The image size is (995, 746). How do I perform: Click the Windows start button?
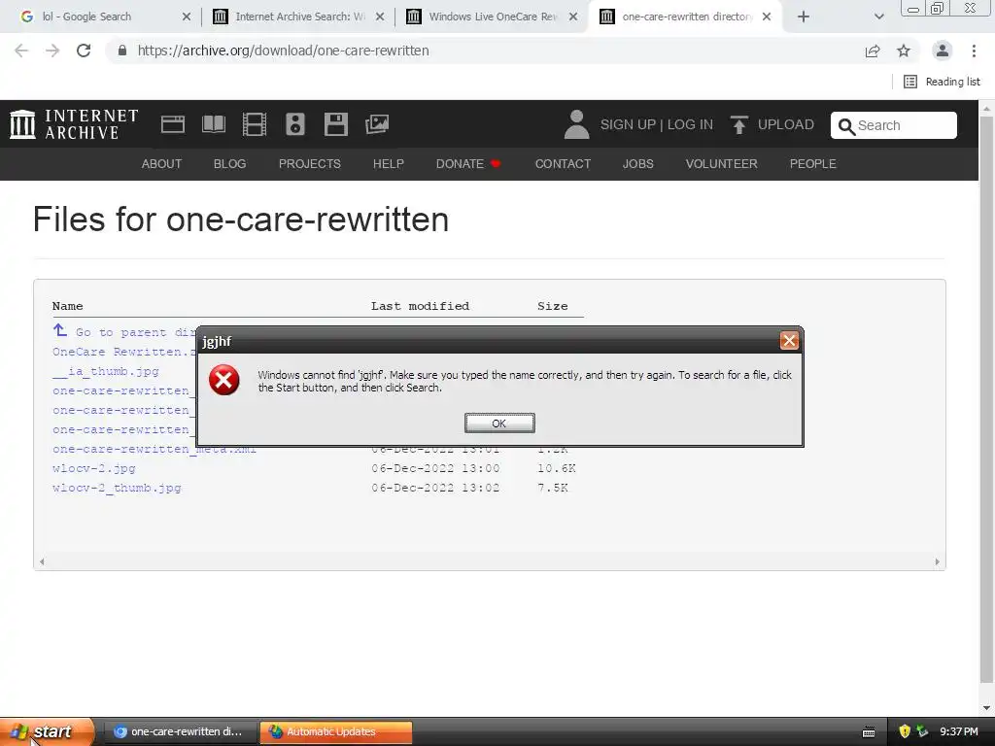pos(47,731)
